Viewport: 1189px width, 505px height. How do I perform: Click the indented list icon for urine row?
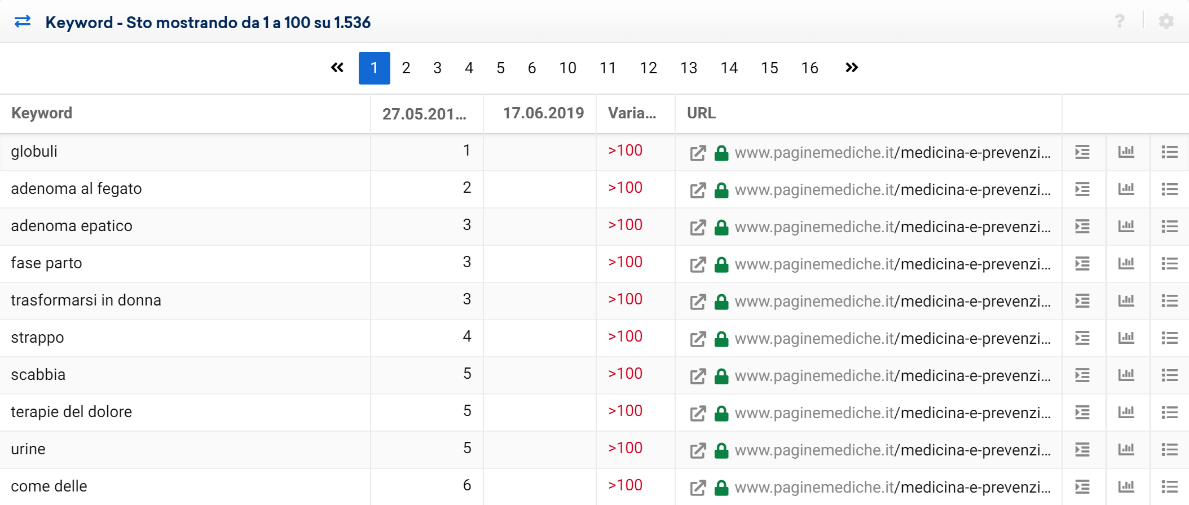click(1082, 449)
